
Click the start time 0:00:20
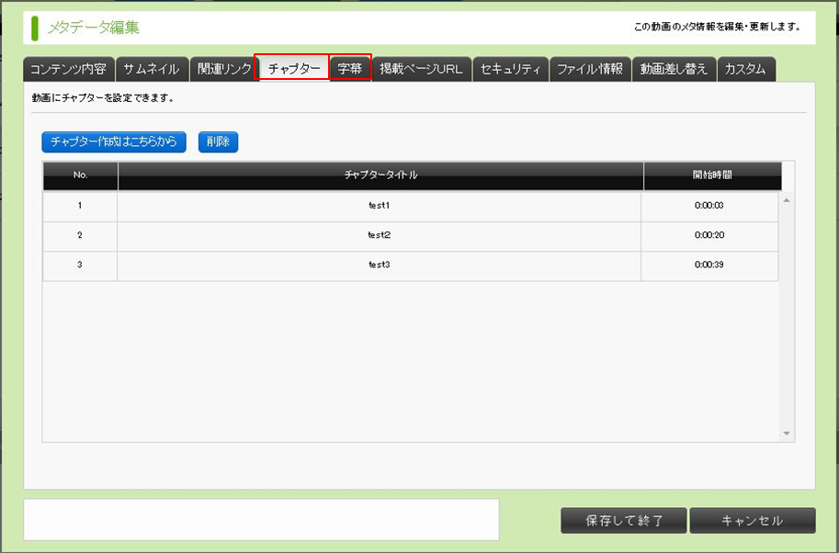[709, 235]
